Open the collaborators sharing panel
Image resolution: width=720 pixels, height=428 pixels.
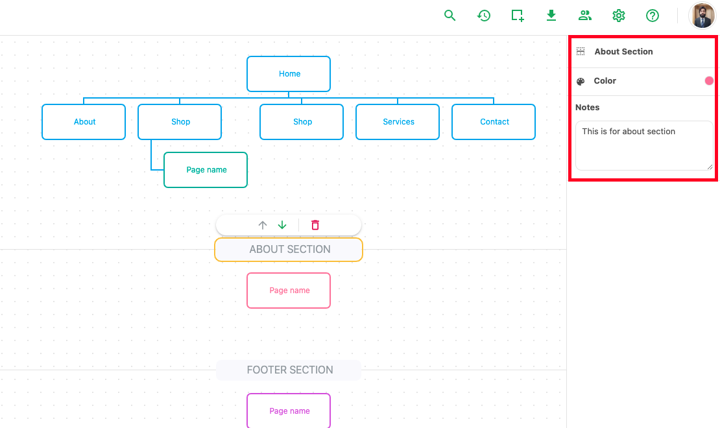click(x=584, y=15)
